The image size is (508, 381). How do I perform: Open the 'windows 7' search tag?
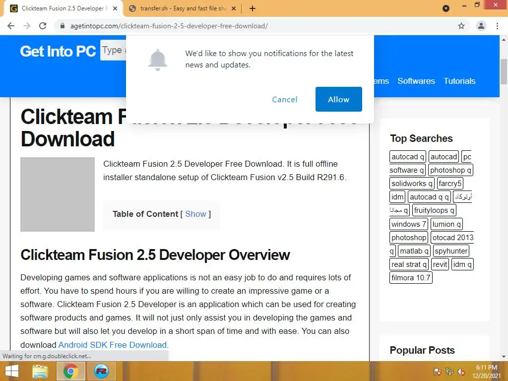pyautogui.click(x=409, y=224)
